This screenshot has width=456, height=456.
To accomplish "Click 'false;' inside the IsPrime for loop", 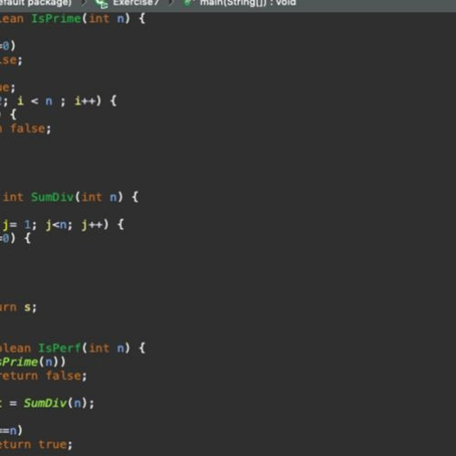I will pyautogui.click(x=30, y=129).
